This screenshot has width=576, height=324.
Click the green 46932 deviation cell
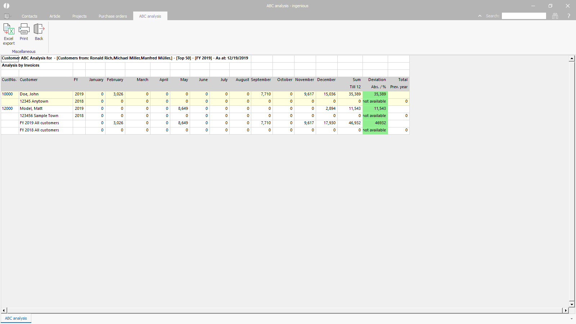tap(375, 123)
